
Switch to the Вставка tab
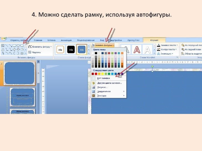click(x=51, y=40)
